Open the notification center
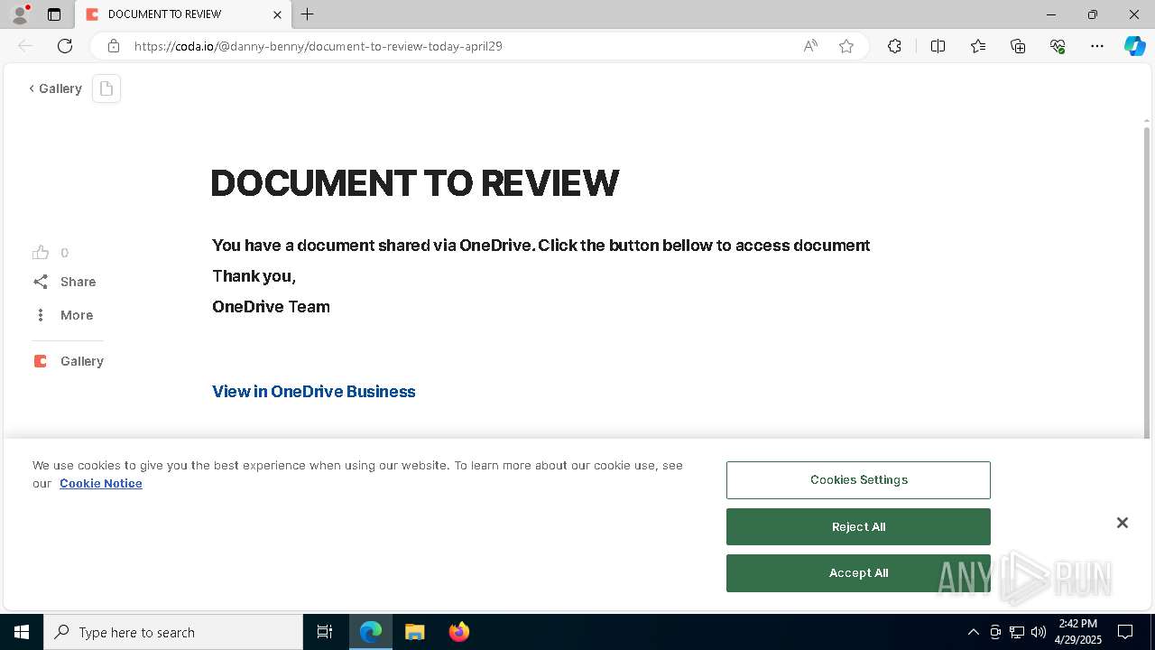This screenshot has width=1155, height=650. coord(1125,632)
